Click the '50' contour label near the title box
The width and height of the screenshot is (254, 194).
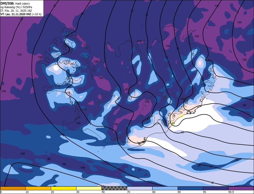(22, 20)
